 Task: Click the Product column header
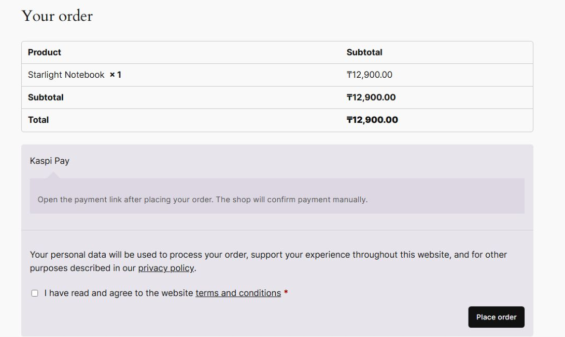(45, 52)
